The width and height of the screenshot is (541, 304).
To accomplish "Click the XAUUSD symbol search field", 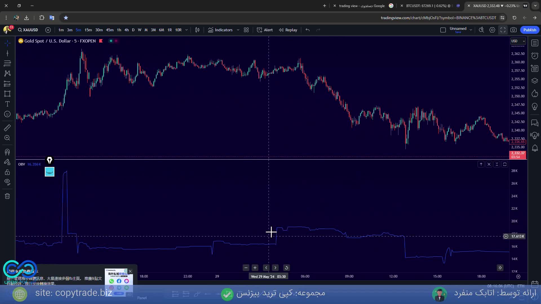I will click(x=28, y=30).
